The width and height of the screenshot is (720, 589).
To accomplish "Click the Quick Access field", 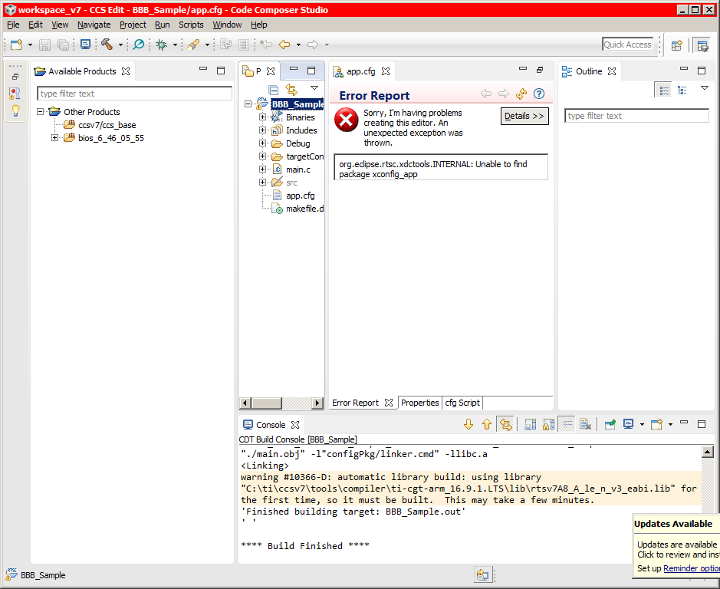I will coord(627,44).
